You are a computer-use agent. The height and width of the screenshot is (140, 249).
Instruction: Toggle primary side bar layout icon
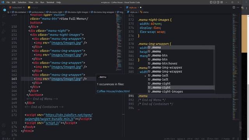point(211,2)
